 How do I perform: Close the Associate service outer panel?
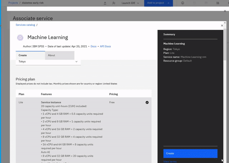click(x=225, y=11)
